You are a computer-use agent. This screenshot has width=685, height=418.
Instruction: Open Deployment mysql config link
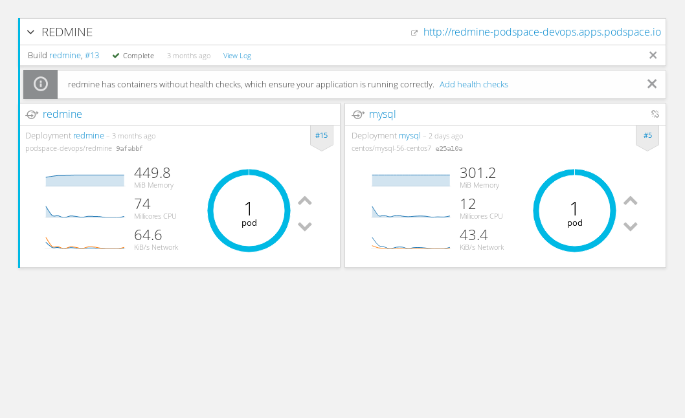[x=410, y=136]
